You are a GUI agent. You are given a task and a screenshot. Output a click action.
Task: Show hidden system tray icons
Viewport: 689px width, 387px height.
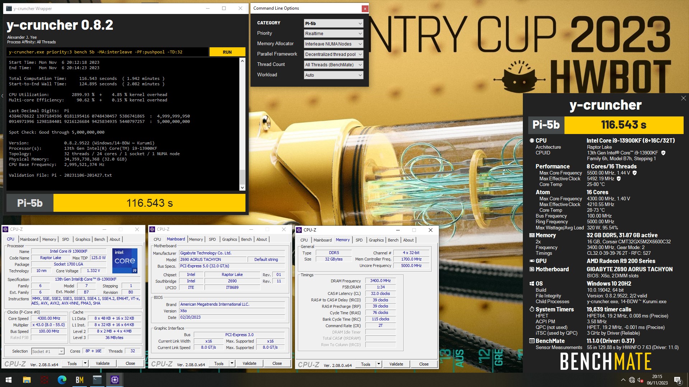(623, 380)
